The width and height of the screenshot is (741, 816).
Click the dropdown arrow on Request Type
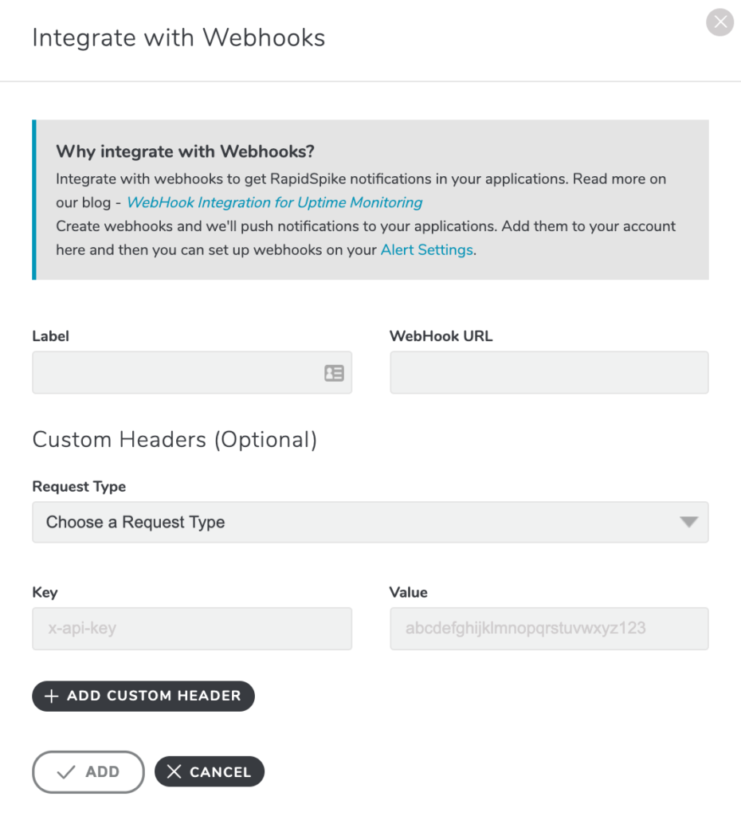point(690,522)
